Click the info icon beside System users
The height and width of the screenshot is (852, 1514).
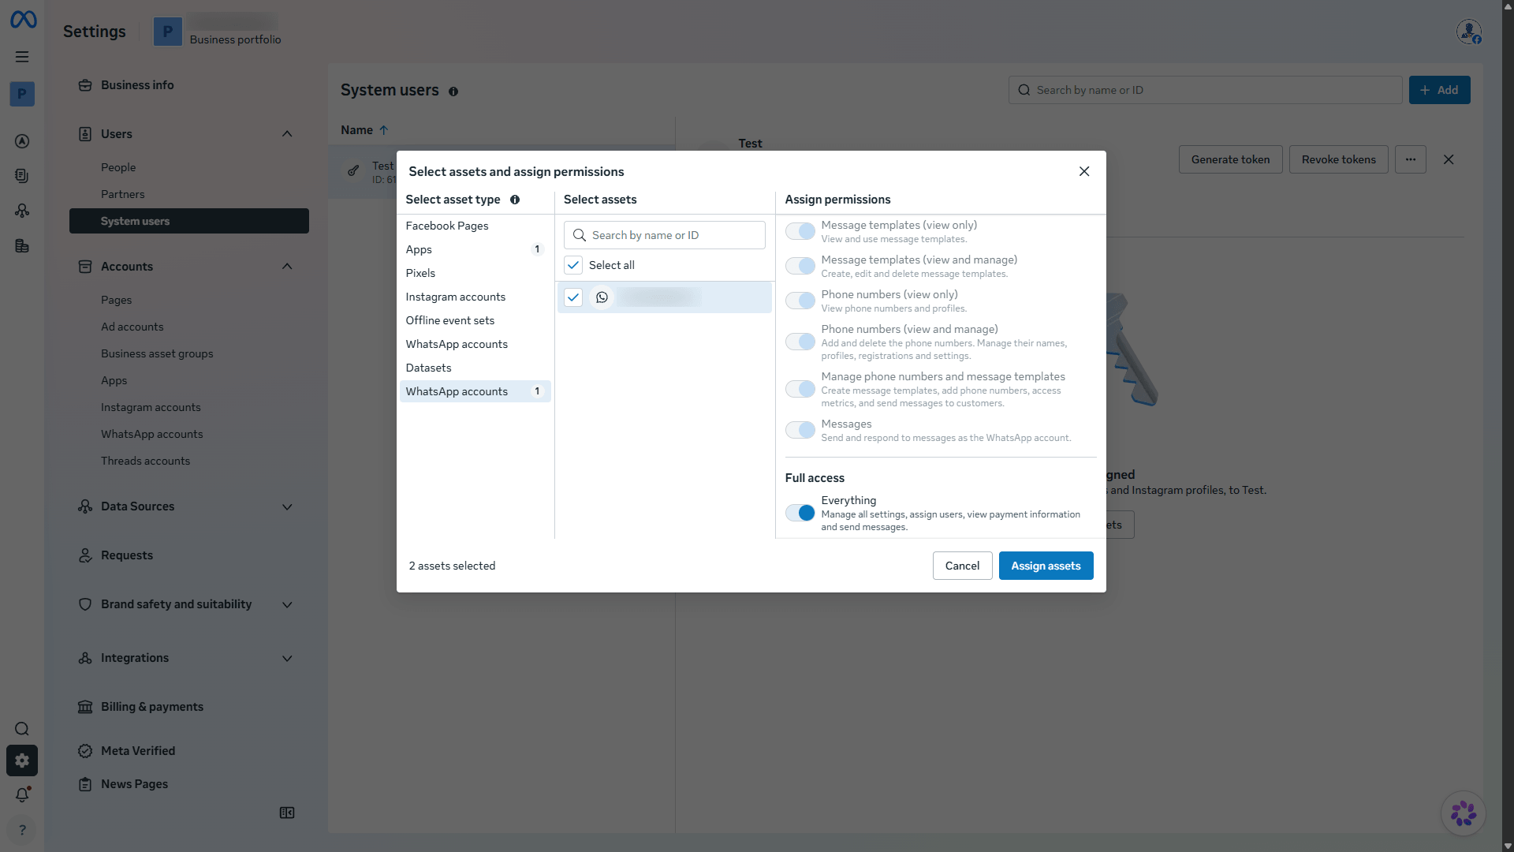[453, 92]
